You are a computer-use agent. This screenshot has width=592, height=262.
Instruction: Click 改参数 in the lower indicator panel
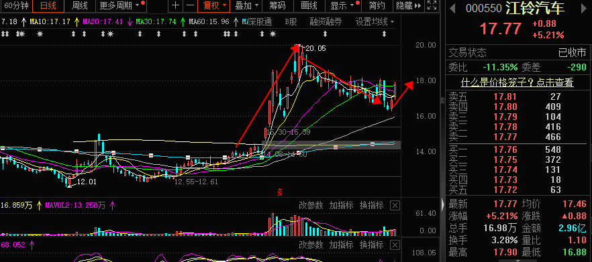click(x=311, y=245)
